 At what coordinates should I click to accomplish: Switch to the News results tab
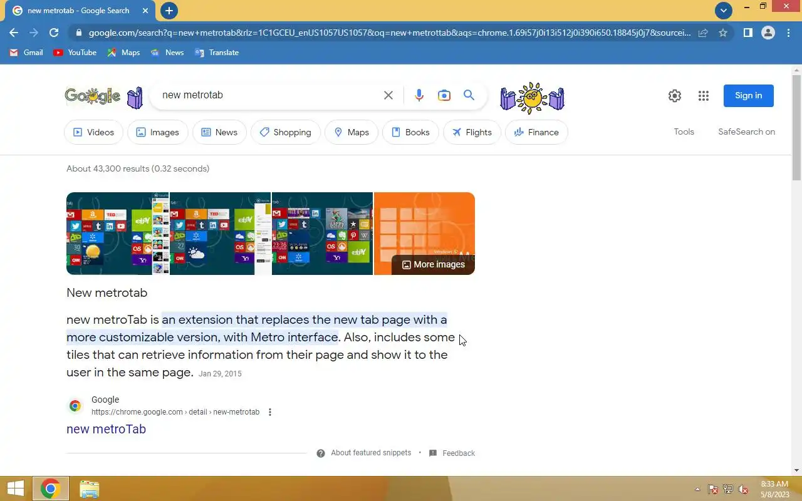point(219,132)
